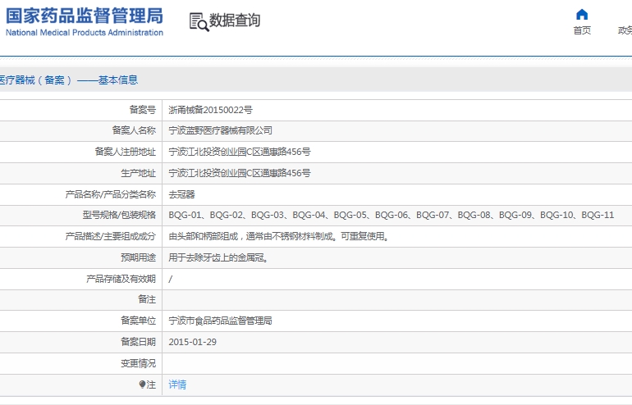Click the 备案日期 label
Image resolution: width=632 pixels, height=405 pixels.
(138, 342)
